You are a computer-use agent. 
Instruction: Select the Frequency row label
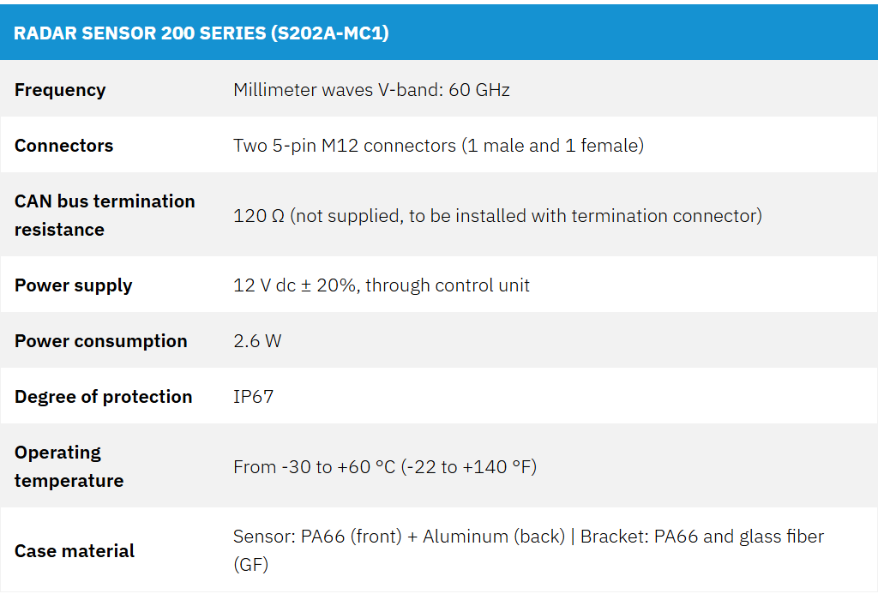coord(60,90)
